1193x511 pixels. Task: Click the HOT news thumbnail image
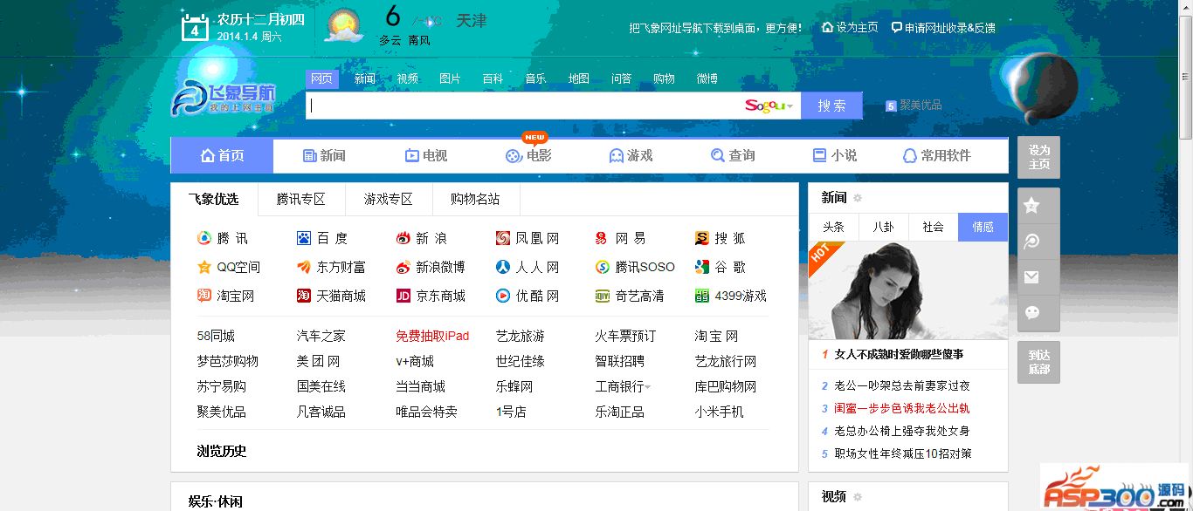[908, 290]
